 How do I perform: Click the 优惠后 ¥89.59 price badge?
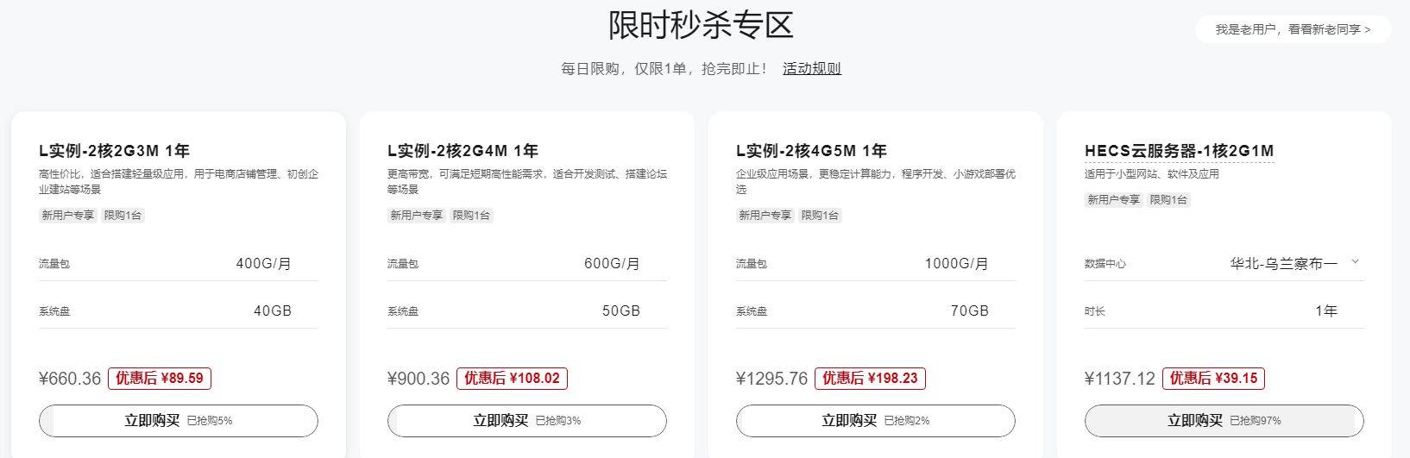pyautogui.click(x=160, y=378)
